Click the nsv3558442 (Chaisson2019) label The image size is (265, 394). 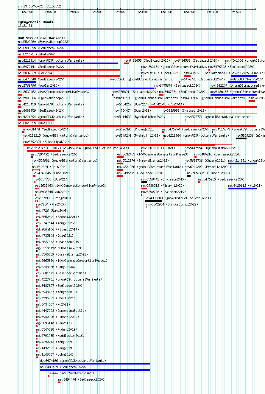163,179
